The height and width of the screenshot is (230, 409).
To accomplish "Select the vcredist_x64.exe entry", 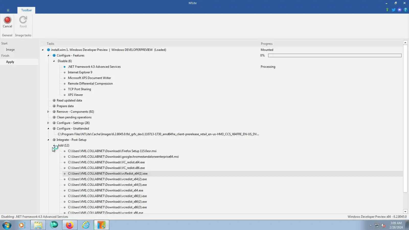I will coord(106,190).
